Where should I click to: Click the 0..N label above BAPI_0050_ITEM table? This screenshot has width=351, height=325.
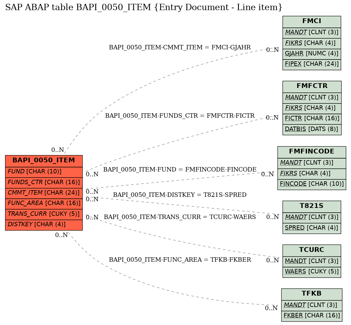click(x=58, y=150)
